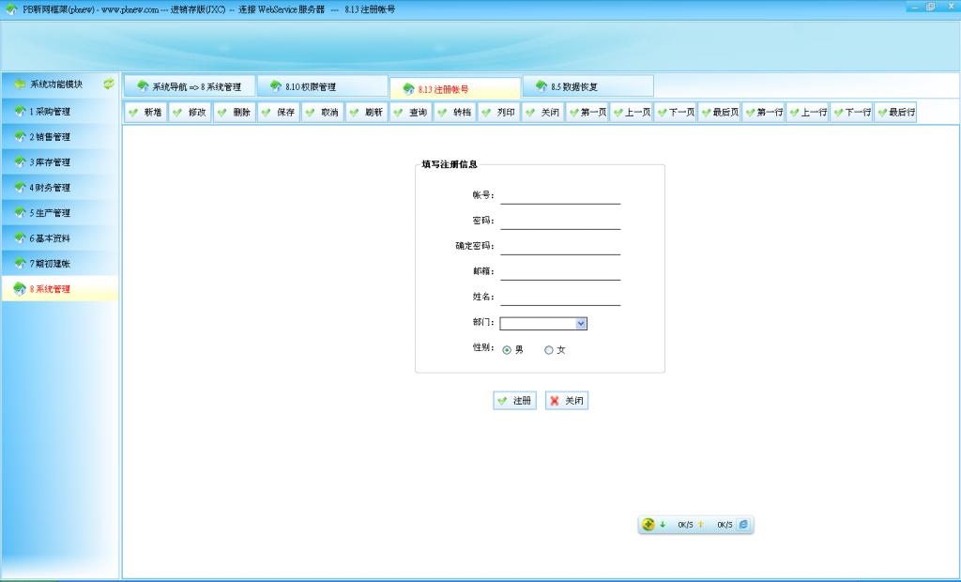Image resolution: width=961 pixels, height=582 pixels.
Task: Open 2 销售管理 module in sidebar
Action: [x=59, y=137]
